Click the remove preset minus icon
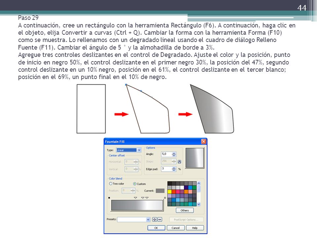The width and height of the screenshot is (317, 238). click(160, 219)
